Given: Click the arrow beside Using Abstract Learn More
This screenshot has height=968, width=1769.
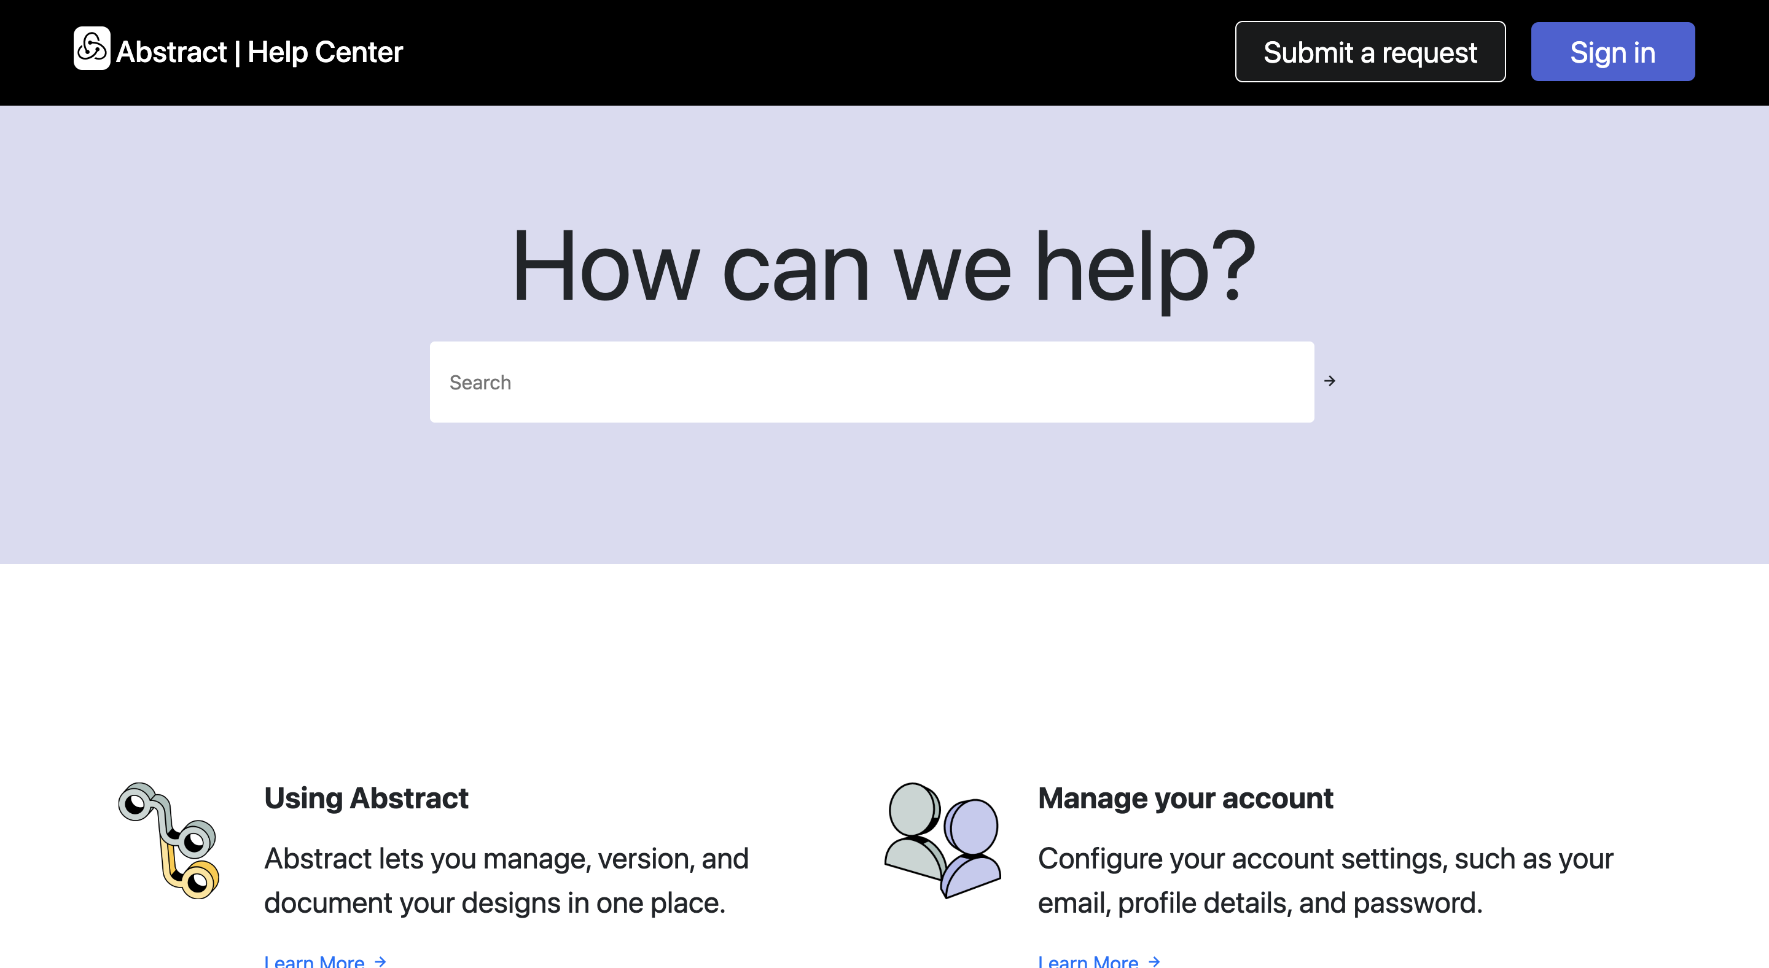Looking at the screenshot, I should [x=380, y=961].
